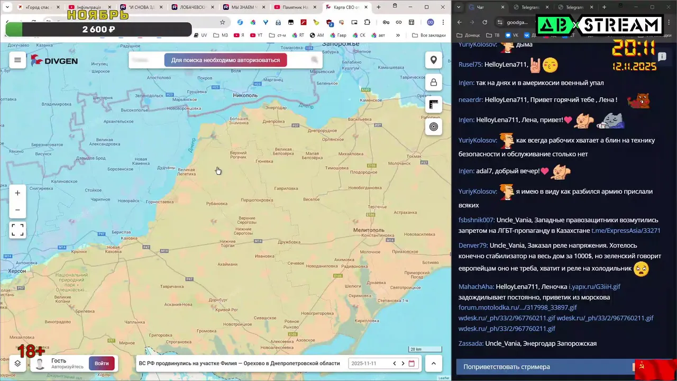
Task: Click the Leaflet attribution link
Action: coord(444,378)
